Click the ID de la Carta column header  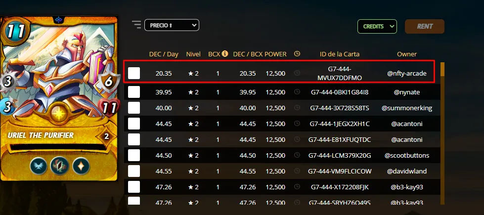[340, 54]
